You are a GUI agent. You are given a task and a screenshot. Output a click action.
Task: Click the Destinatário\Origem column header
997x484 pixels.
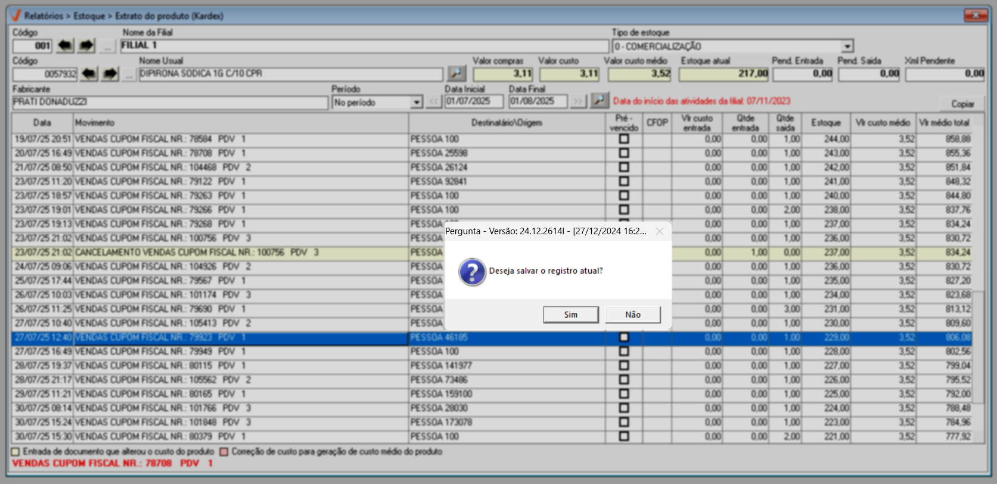[507, 123]
